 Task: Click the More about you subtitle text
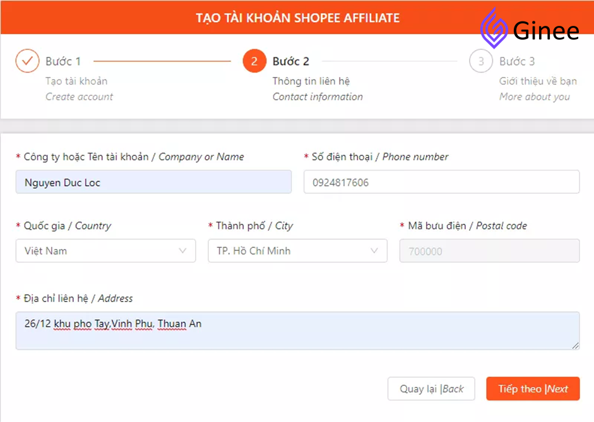coord(535,97)
